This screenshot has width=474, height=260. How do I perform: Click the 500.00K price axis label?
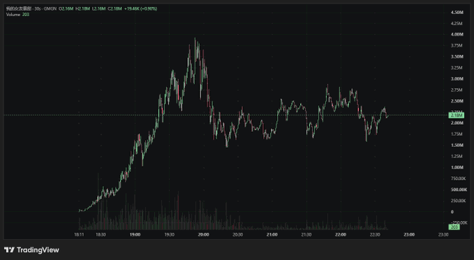tap(459, 190)
